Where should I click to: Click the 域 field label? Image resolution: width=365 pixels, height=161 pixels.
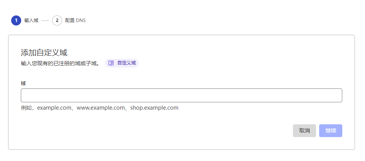(x=23, y=83)
